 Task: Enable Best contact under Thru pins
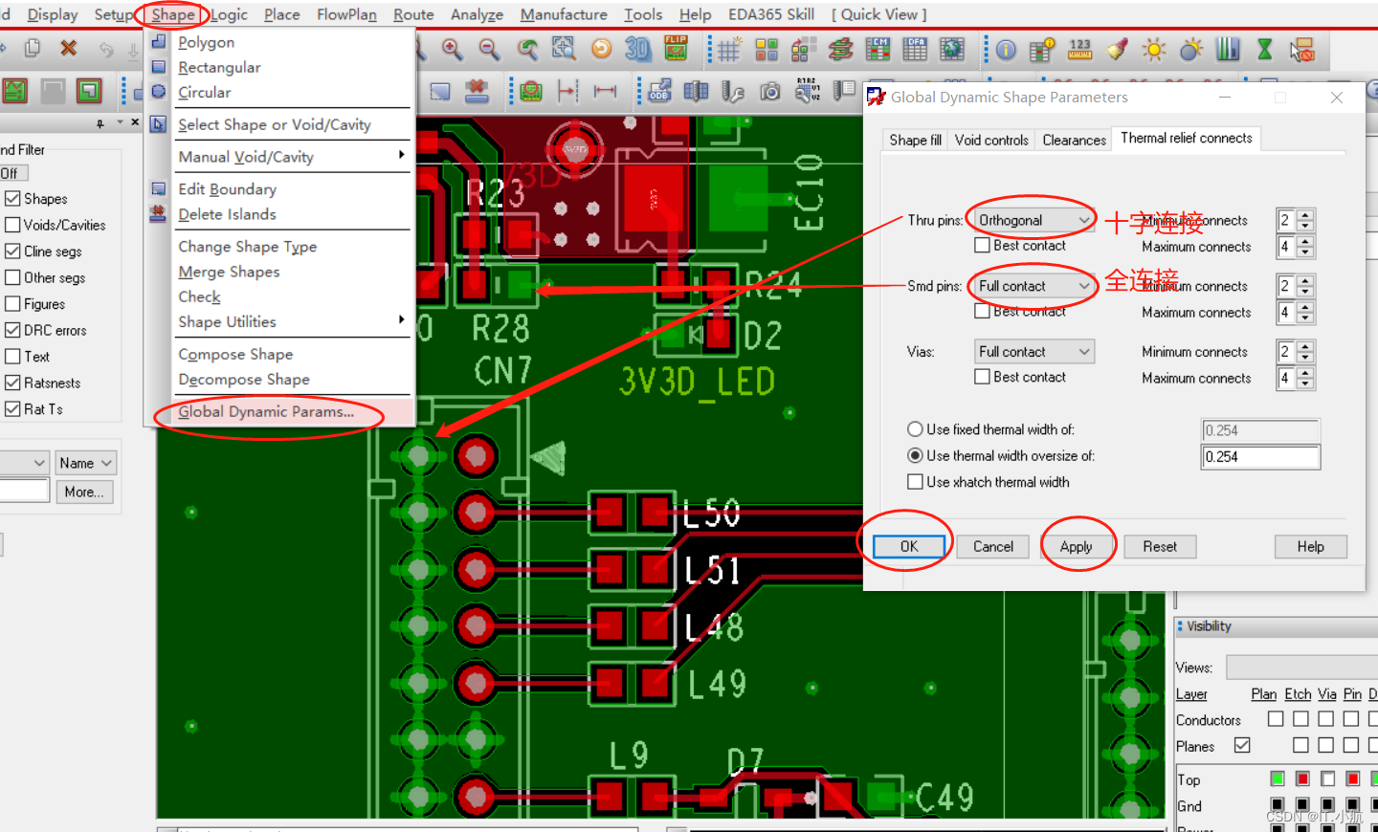pos(983,246)
